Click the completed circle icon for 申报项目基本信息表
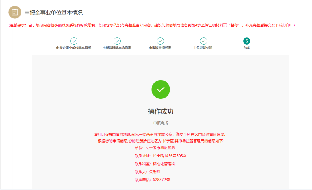This screenshot has width=312, height=190. (117, 41)
